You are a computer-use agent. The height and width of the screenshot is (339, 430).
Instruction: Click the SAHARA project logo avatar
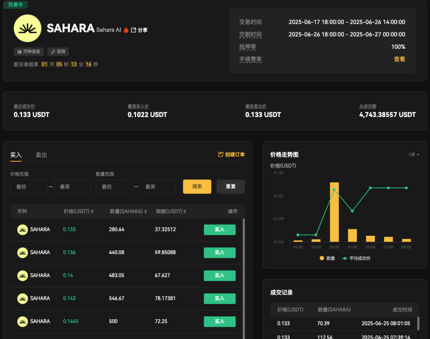coord(28,28)
